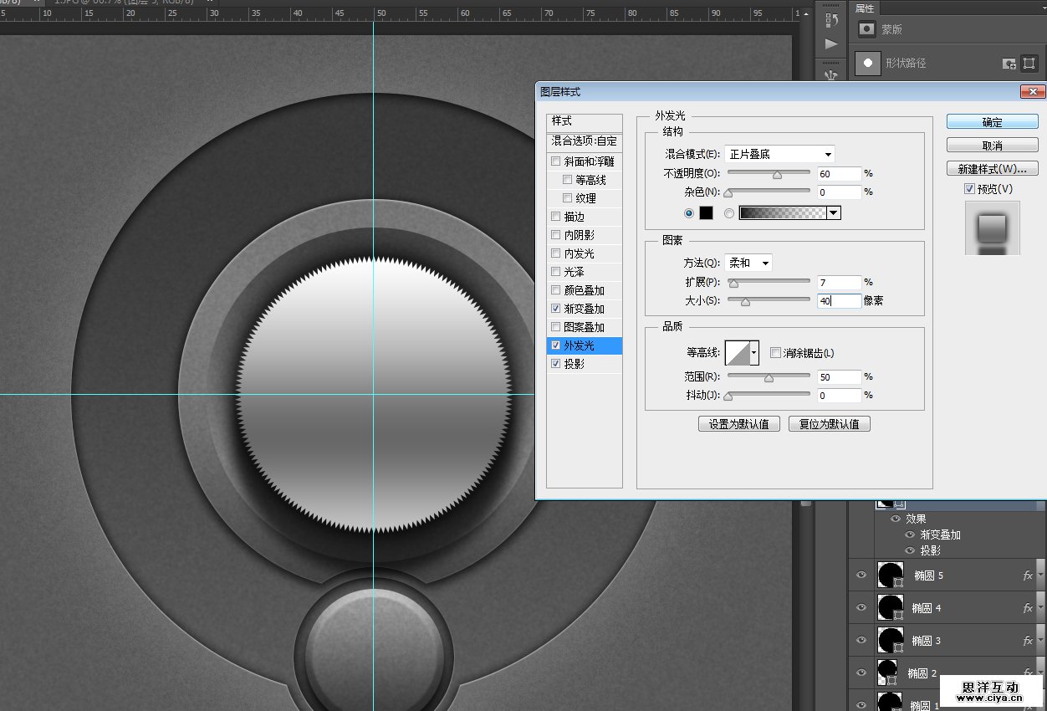Open the 混合模式 blend mode dropdown

tap(779, 154)
